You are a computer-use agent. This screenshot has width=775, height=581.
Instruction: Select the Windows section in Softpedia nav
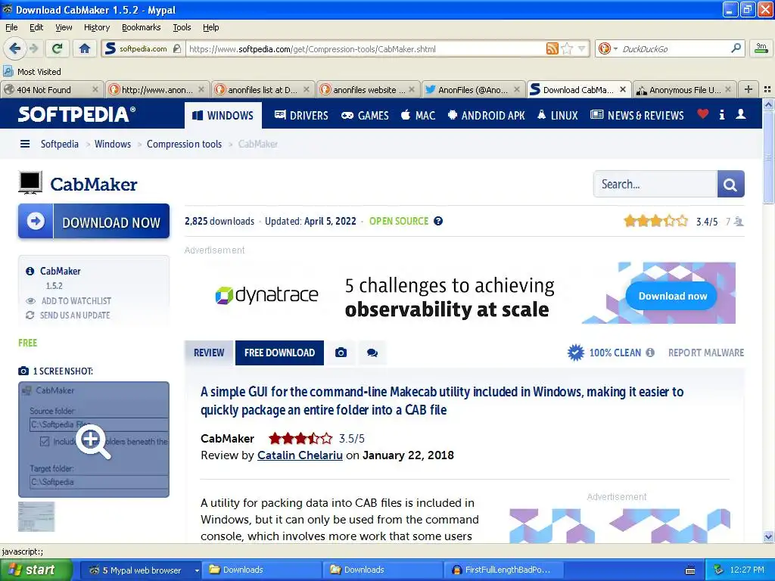(x=223, y=116)
